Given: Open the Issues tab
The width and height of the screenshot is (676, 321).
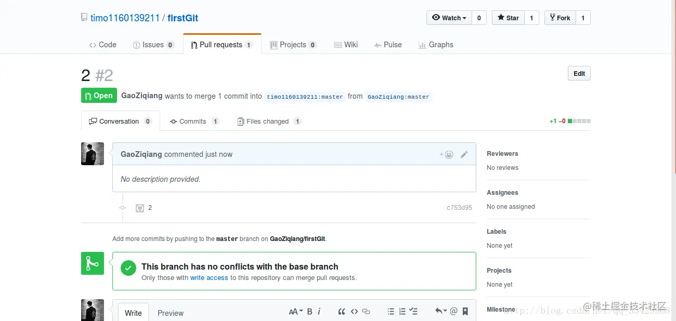Looking at the screenshot, I should tap(153, 45).
